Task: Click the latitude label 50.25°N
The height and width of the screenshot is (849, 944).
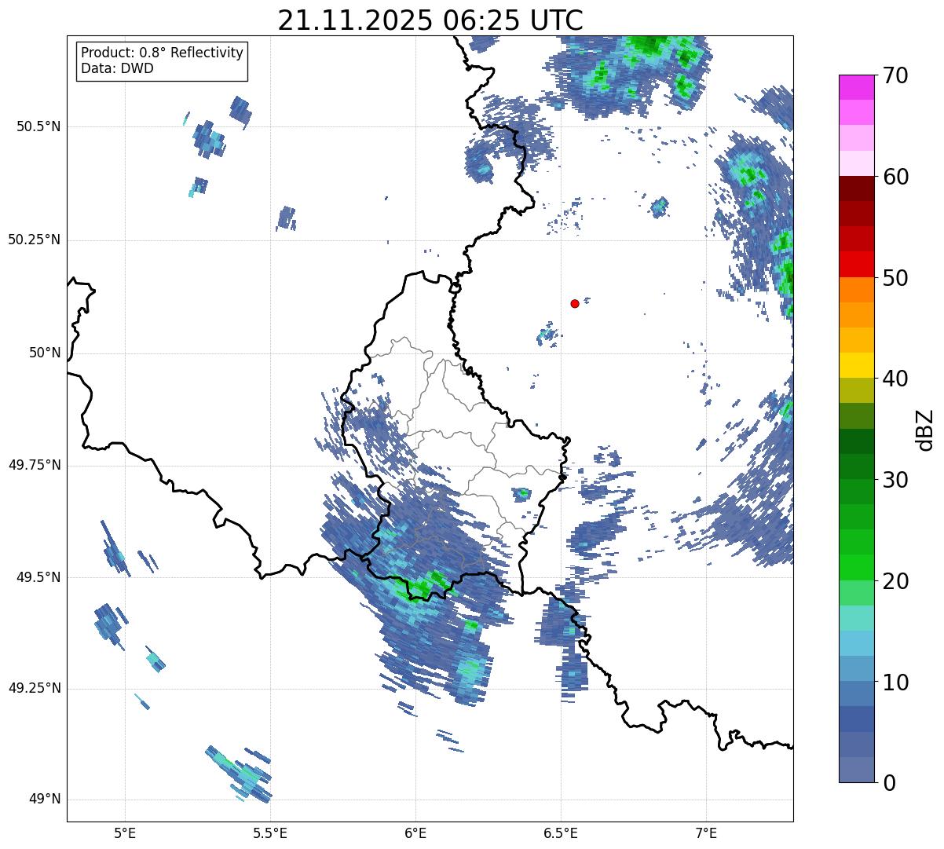Action: point(35,240)
